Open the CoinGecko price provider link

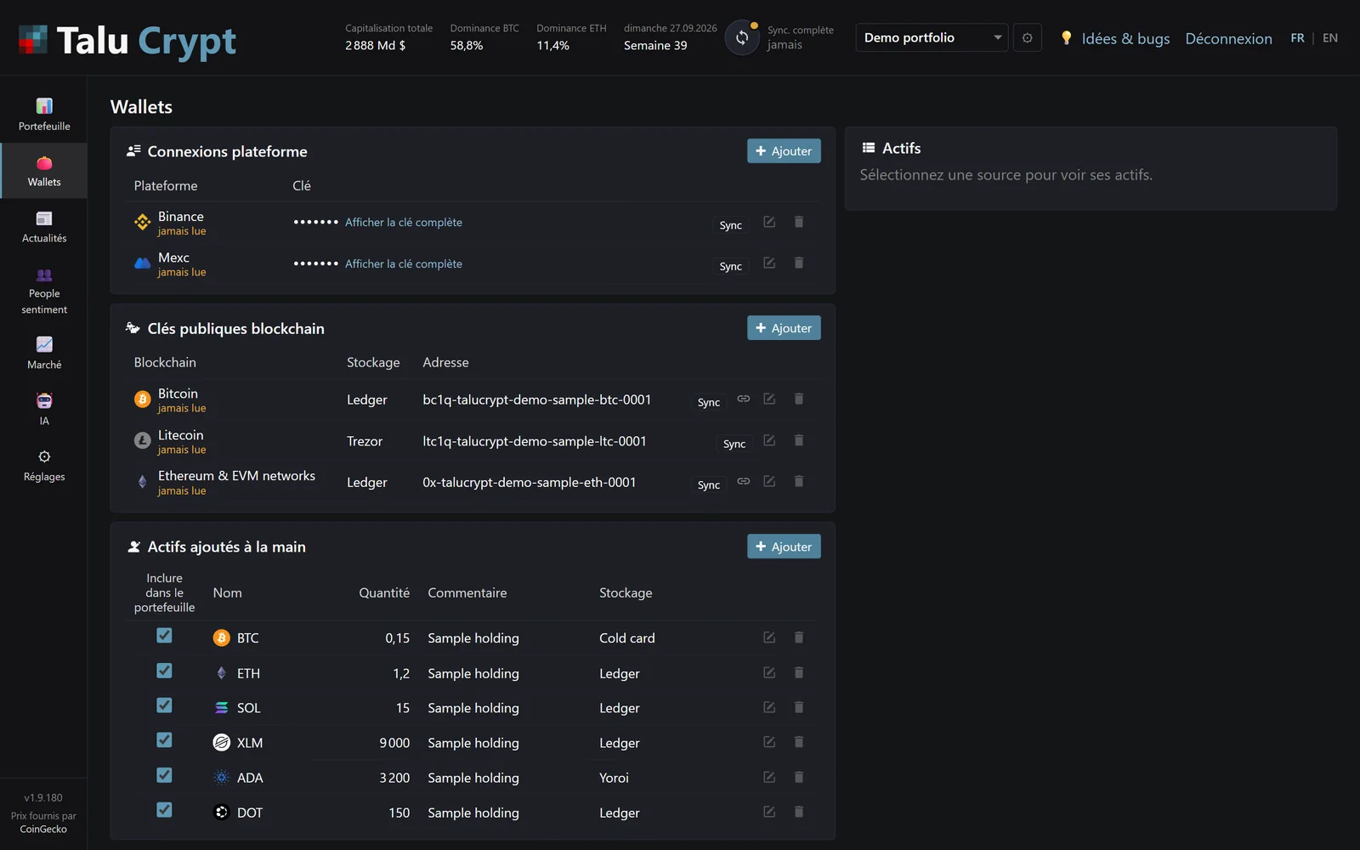coord(43,829)
